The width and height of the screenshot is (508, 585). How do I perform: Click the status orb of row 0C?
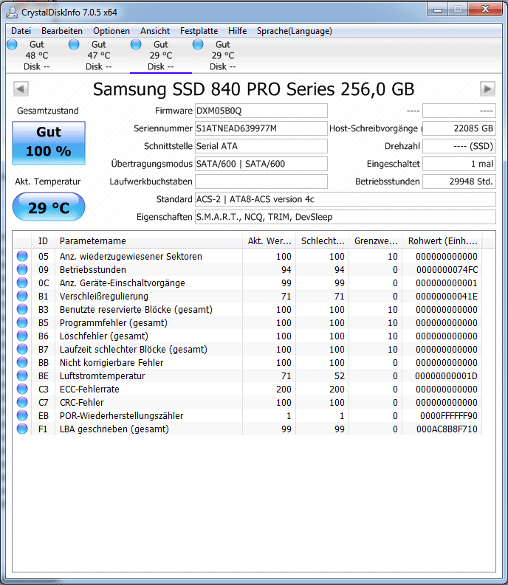click(22, 283)
